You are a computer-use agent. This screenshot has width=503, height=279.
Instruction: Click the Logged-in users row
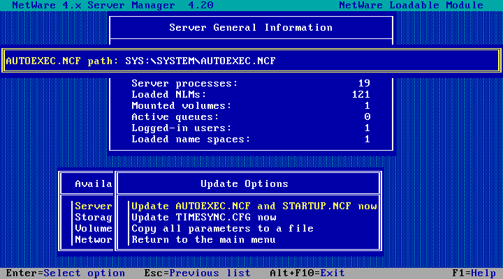[x=251, y=128]
